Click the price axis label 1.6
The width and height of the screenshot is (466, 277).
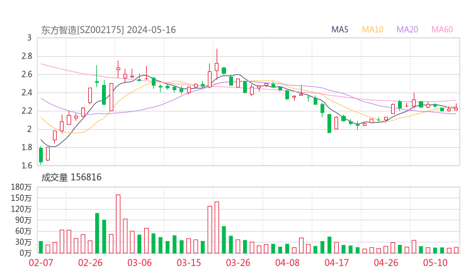tap(26, 166)
